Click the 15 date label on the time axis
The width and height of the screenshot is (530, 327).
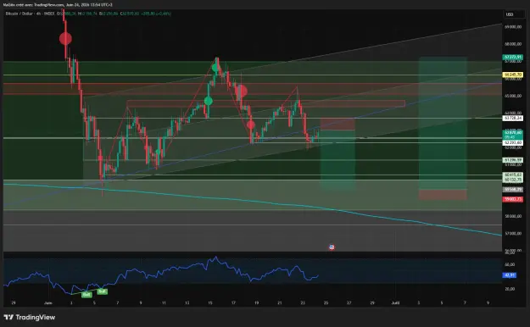[x=210, y=303]
